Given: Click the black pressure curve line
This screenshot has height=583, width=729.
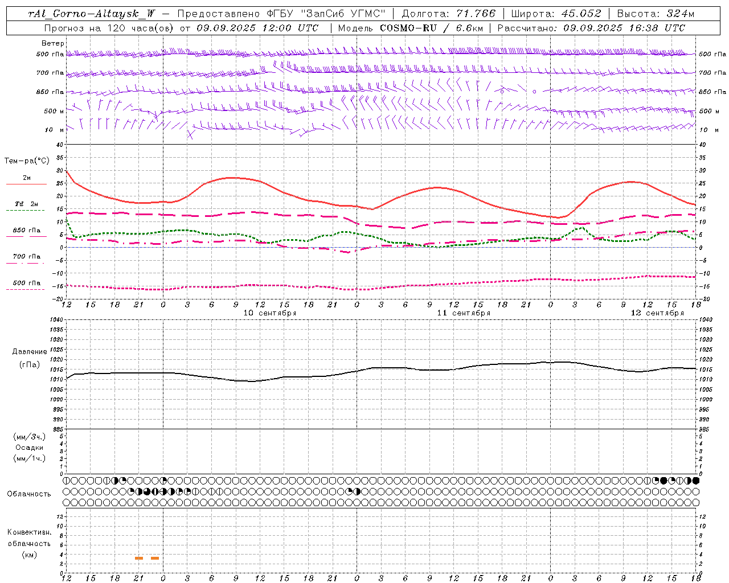Looking at the screenshot, I should coord(382,368).
